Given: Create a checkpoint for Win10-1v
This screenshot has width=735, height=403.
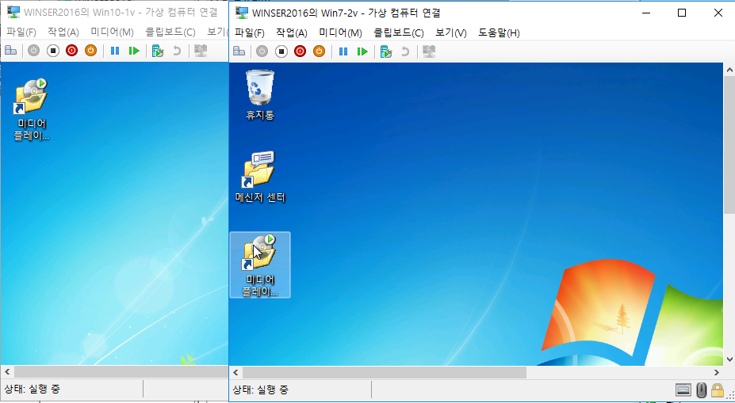Looking at the screenshot, I should tap(158, 51).
